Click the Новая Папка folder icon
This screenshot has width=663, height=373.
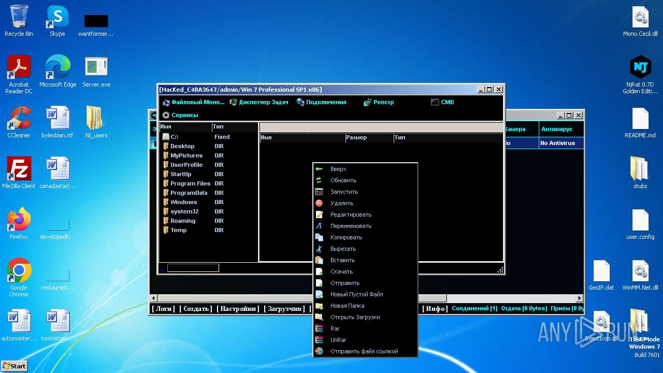319,306
